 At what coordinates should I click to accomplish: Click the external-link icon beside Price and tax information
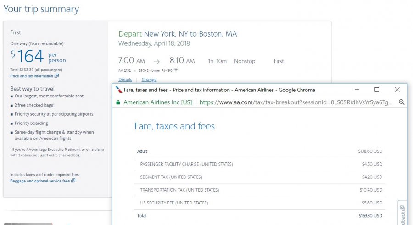pyautogui.click(x=56, y=76)
